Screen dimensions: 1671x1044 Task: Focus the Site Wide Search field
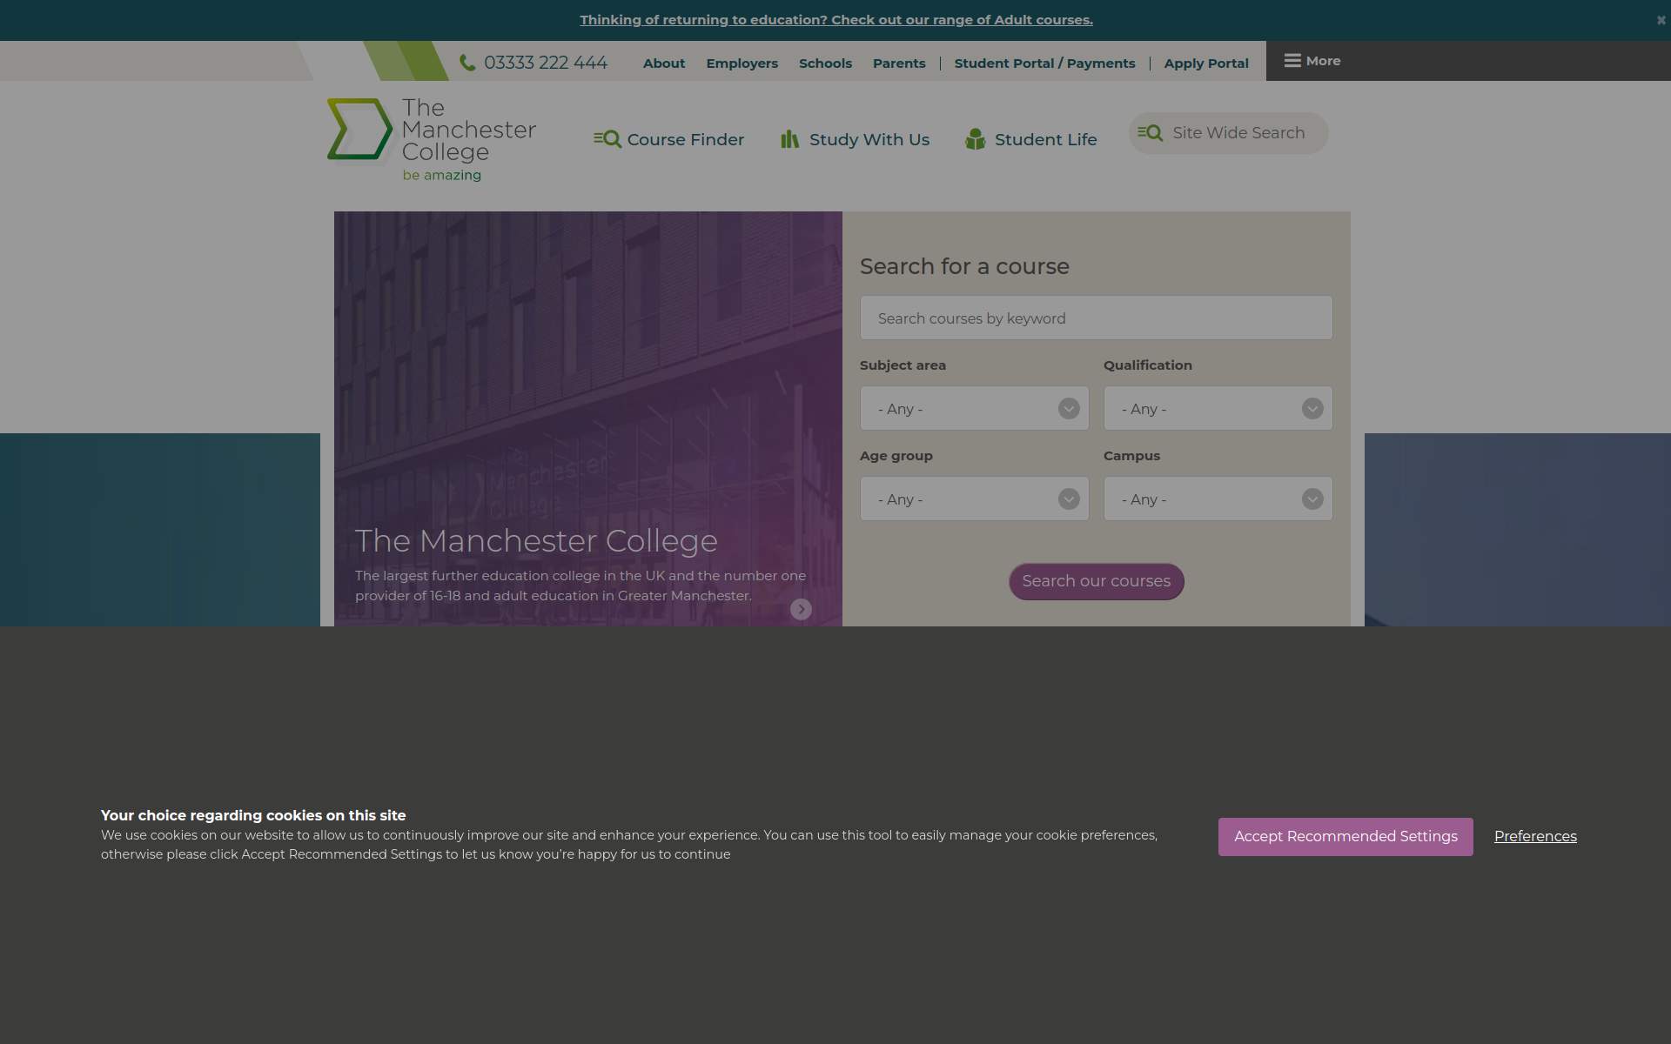coord(1229,133)
